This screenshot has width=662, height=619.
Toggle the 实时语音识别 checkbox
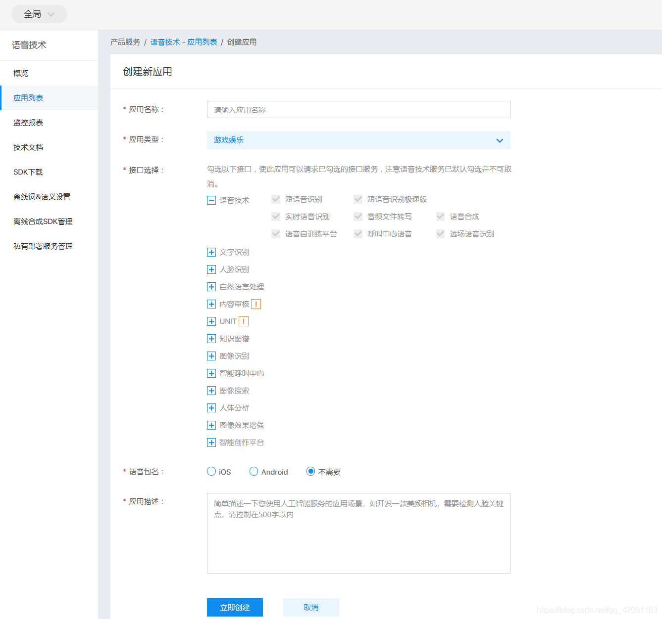pos(276,217)
